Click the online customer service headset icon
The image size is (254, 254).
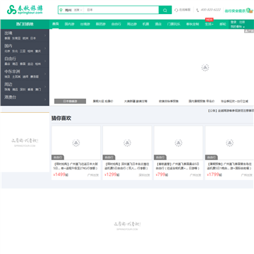(x=176, y=10)
